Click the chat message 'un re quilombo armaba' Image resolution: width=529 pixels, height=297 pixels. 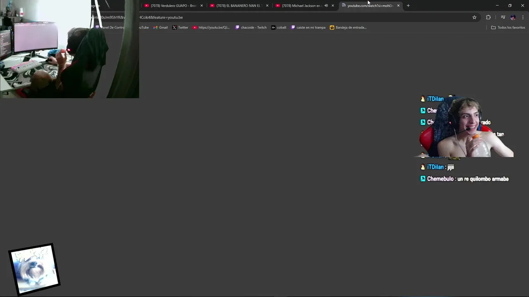(483, 179)
